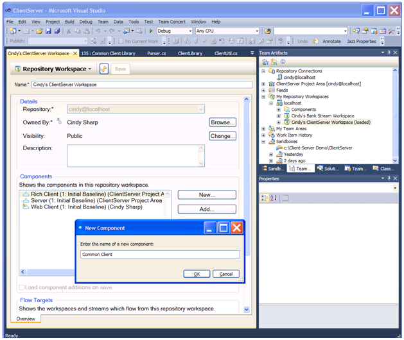Open the Team Concert menu
The image size is (404, 340).
point(171,22)
